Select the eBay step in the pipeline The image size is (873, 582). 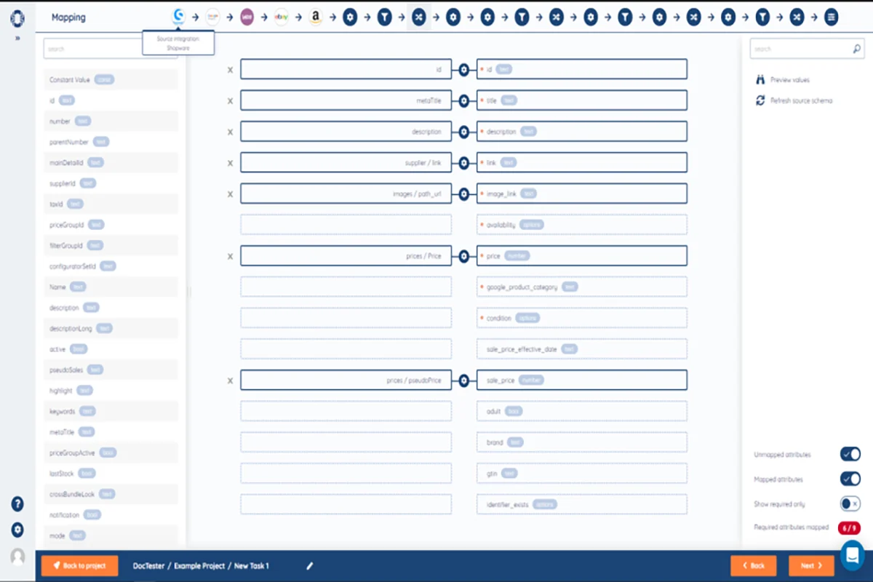(281, 17)
